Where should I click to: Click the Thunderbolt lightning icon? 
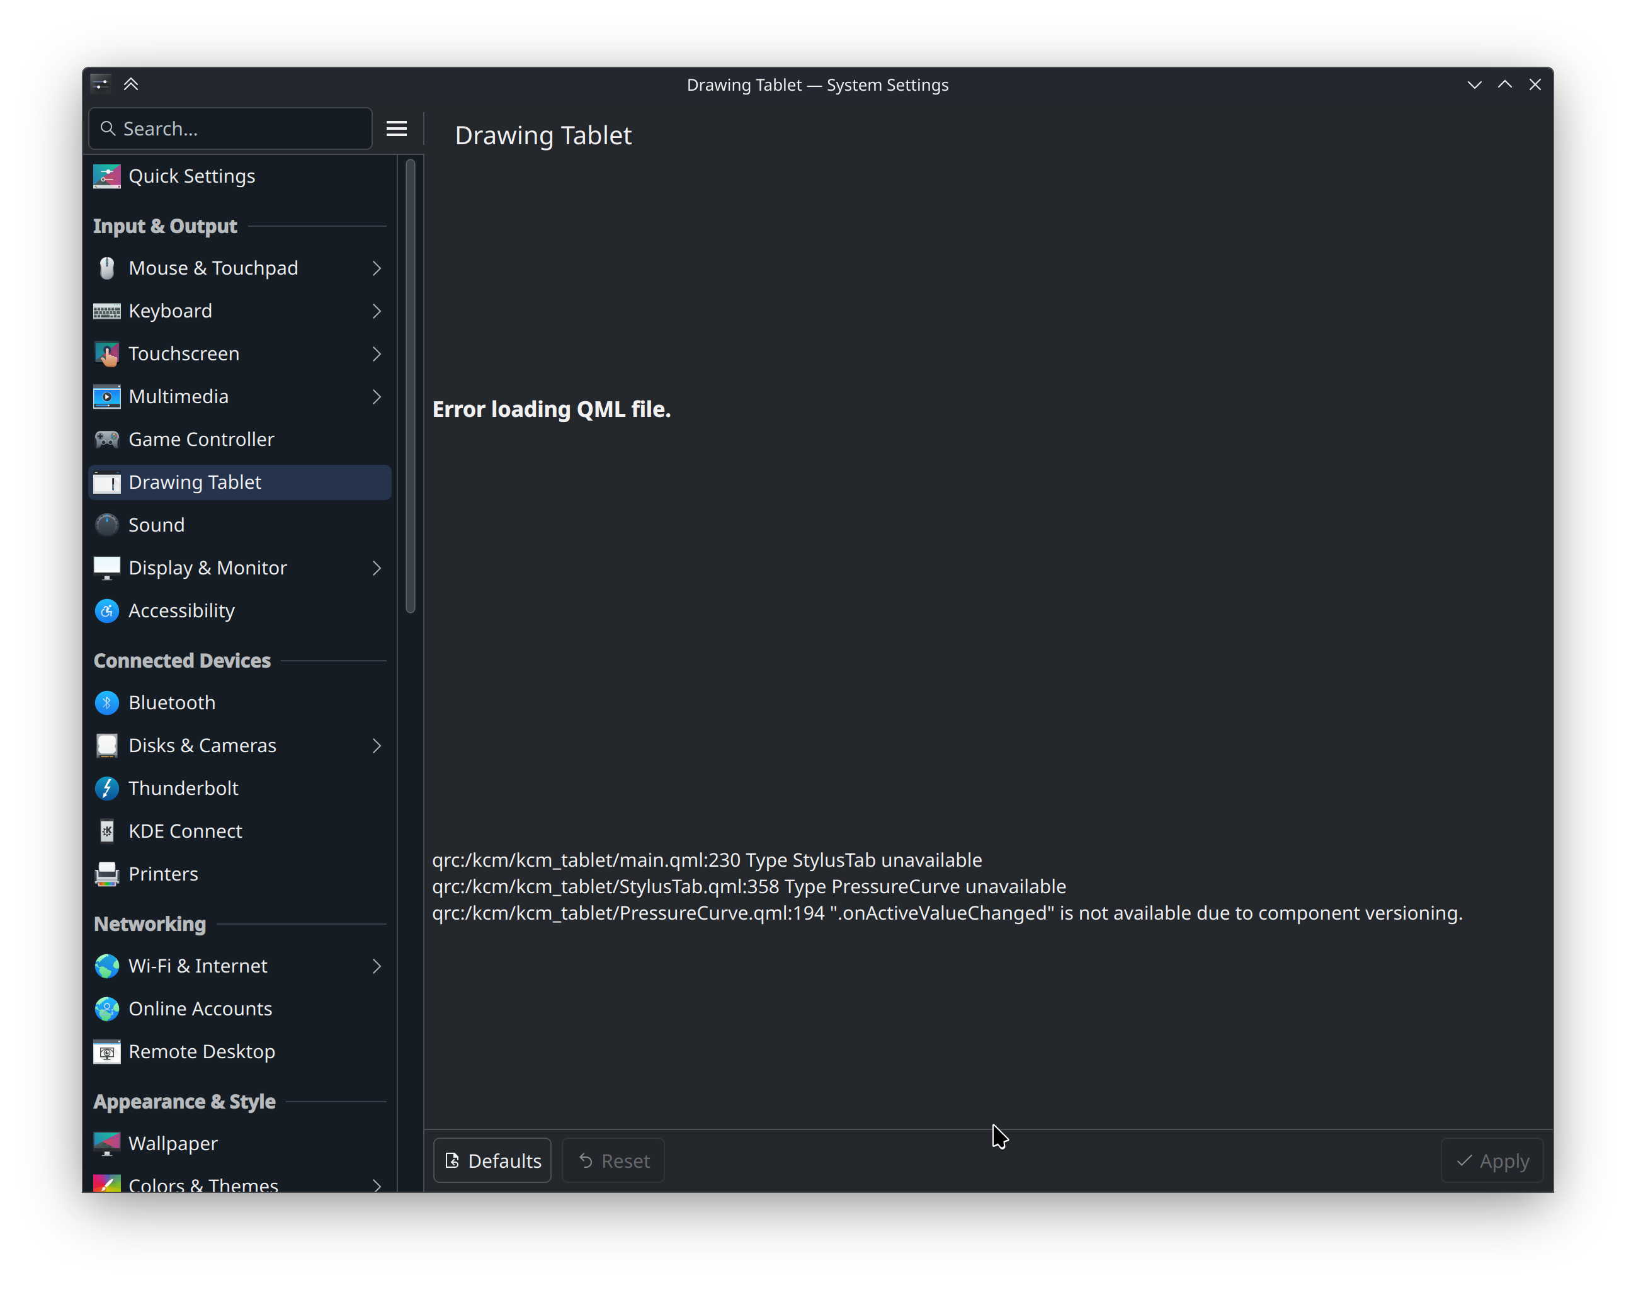coord(106,789)
